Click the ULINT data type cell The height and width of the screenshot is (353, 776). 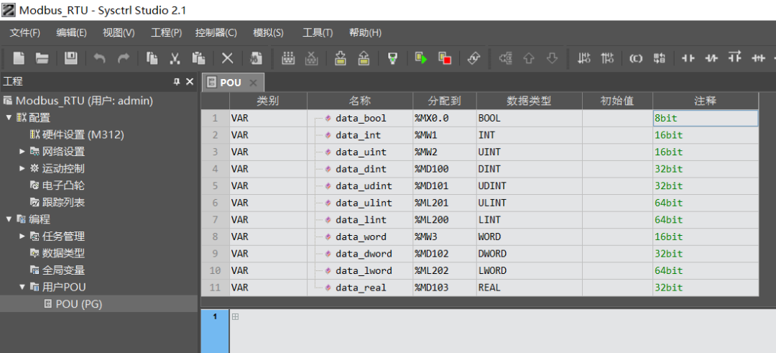click(x=529, y=203)
